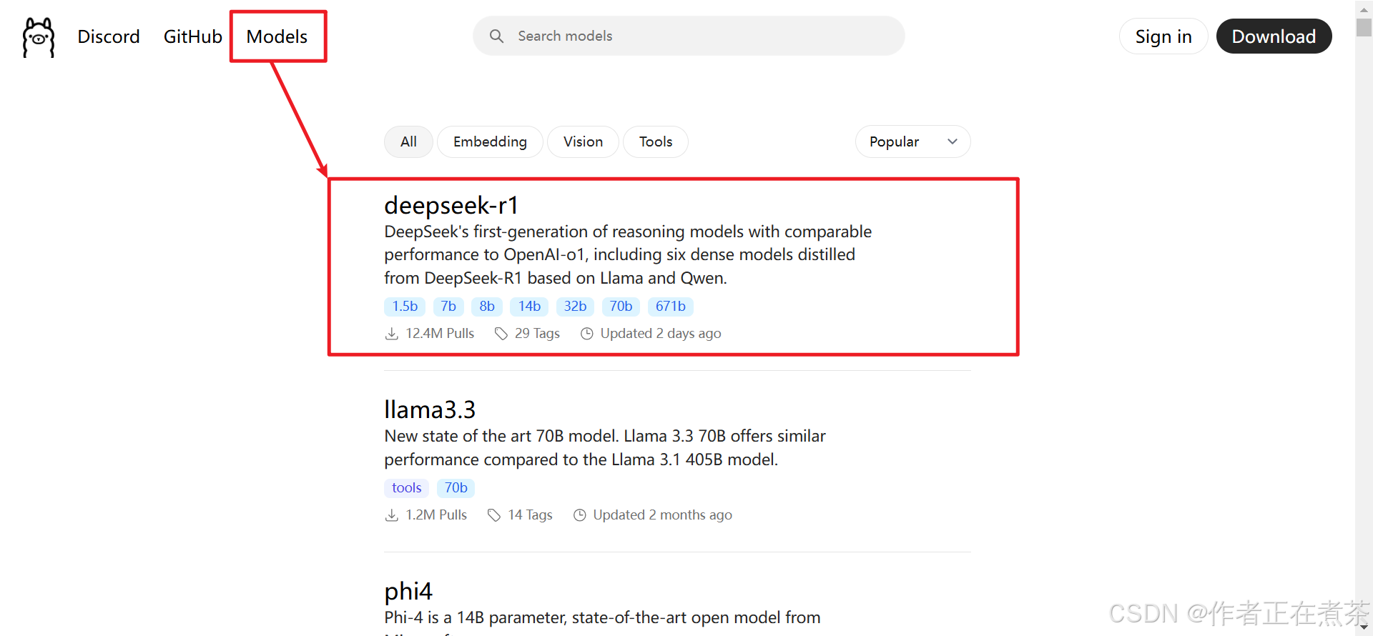
Task: Click Updated 2 months ago text
Action: point(662,515)
